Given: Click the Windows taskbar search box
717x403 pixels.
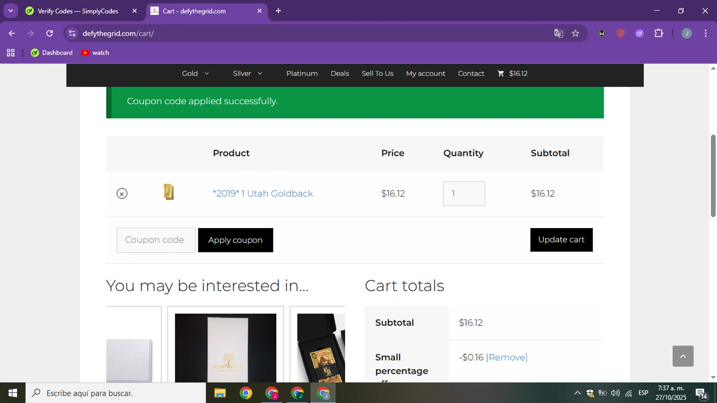Looking at the screenshot, I should 116,393.
